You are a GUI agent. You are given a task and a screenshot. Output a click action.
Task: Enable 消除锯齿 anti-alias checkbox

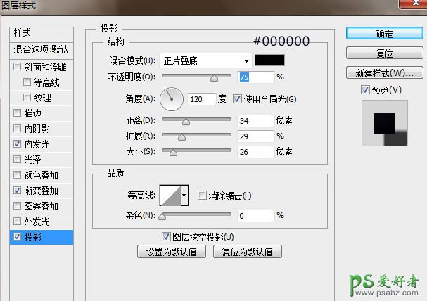(202, 196)
